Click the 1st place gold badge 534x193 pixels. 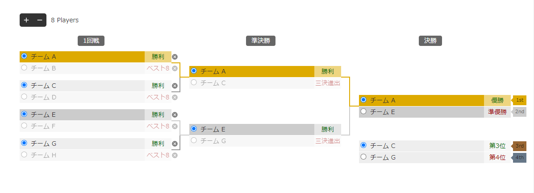519,100
